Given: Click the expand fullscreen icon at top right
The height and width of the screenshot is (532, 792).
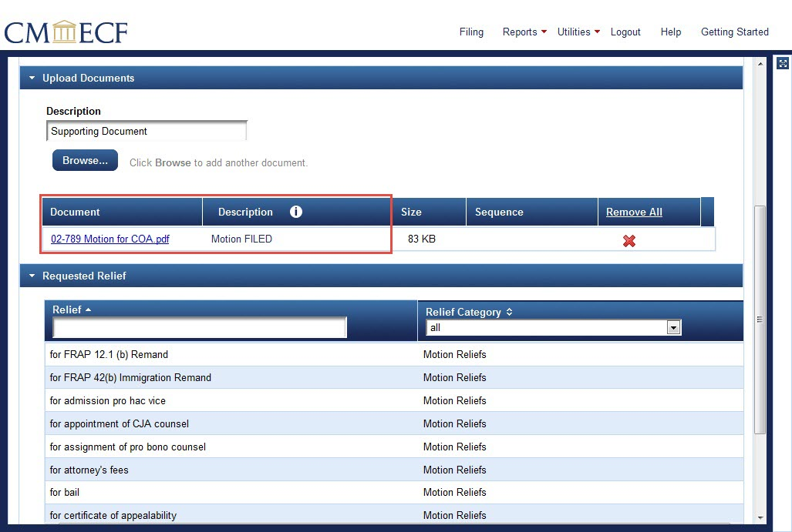Looking at the screenshot, I should (x=782, y=64).
